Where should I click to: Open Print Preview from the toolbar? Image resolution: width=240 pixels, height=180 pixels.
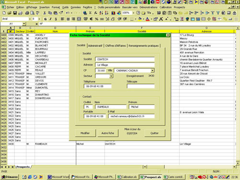click(33, 13)
